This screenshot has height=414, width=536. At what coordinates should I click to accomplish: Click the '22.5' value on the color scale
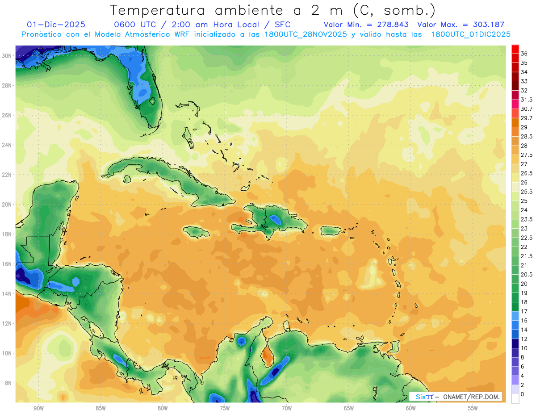click(x=526, y=238)
